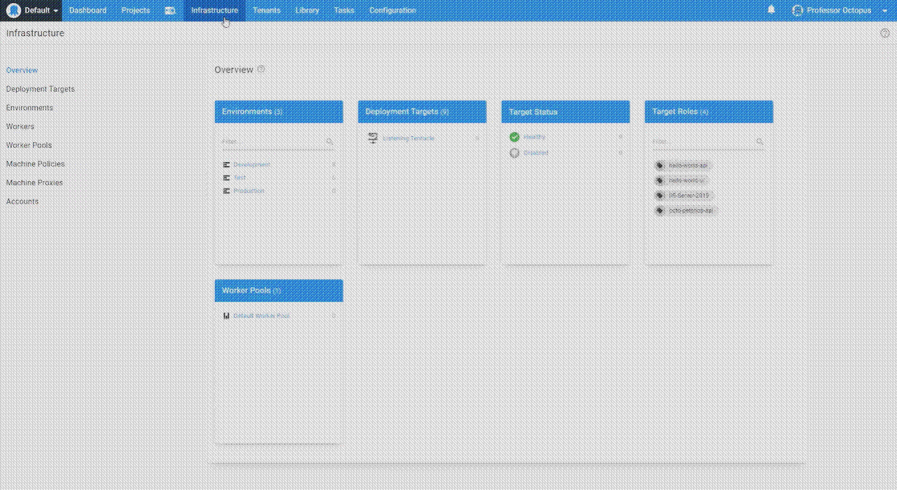897x490 pixels.
Task: Open the Production environment link
Action: (249, 191)
